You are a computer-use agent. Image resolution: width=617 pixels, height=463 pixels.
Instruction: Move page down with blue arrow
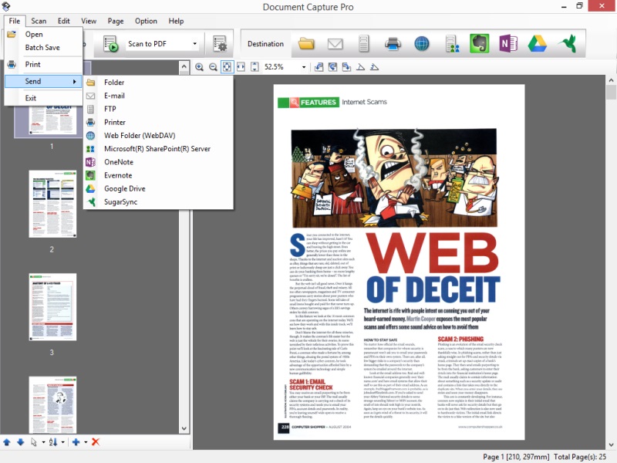21,442
